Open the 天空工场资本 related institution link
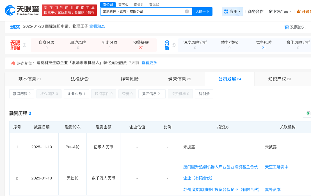This screenshot has width=311, height=196. (276, 167)
